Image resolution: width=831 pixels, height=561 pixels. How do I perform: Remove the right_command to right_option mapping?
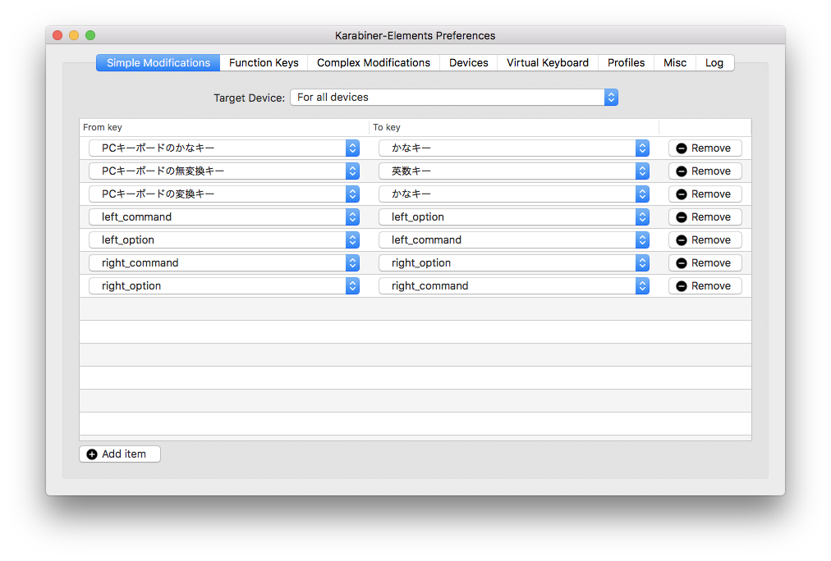[705, 263]
